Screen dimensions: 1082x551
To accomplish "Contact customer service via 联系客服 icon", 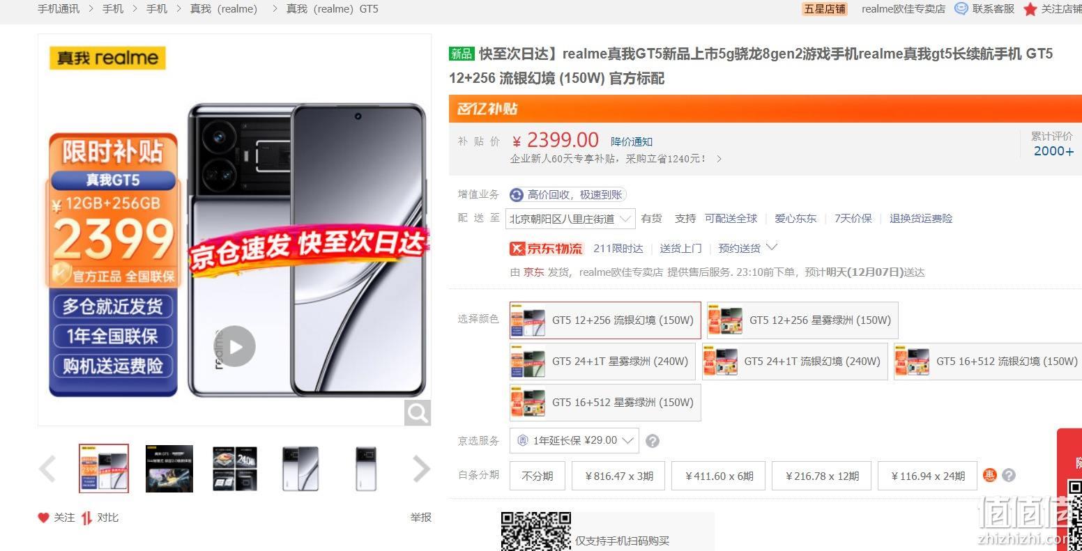I will pyautogui.click(x=961, y=9).
